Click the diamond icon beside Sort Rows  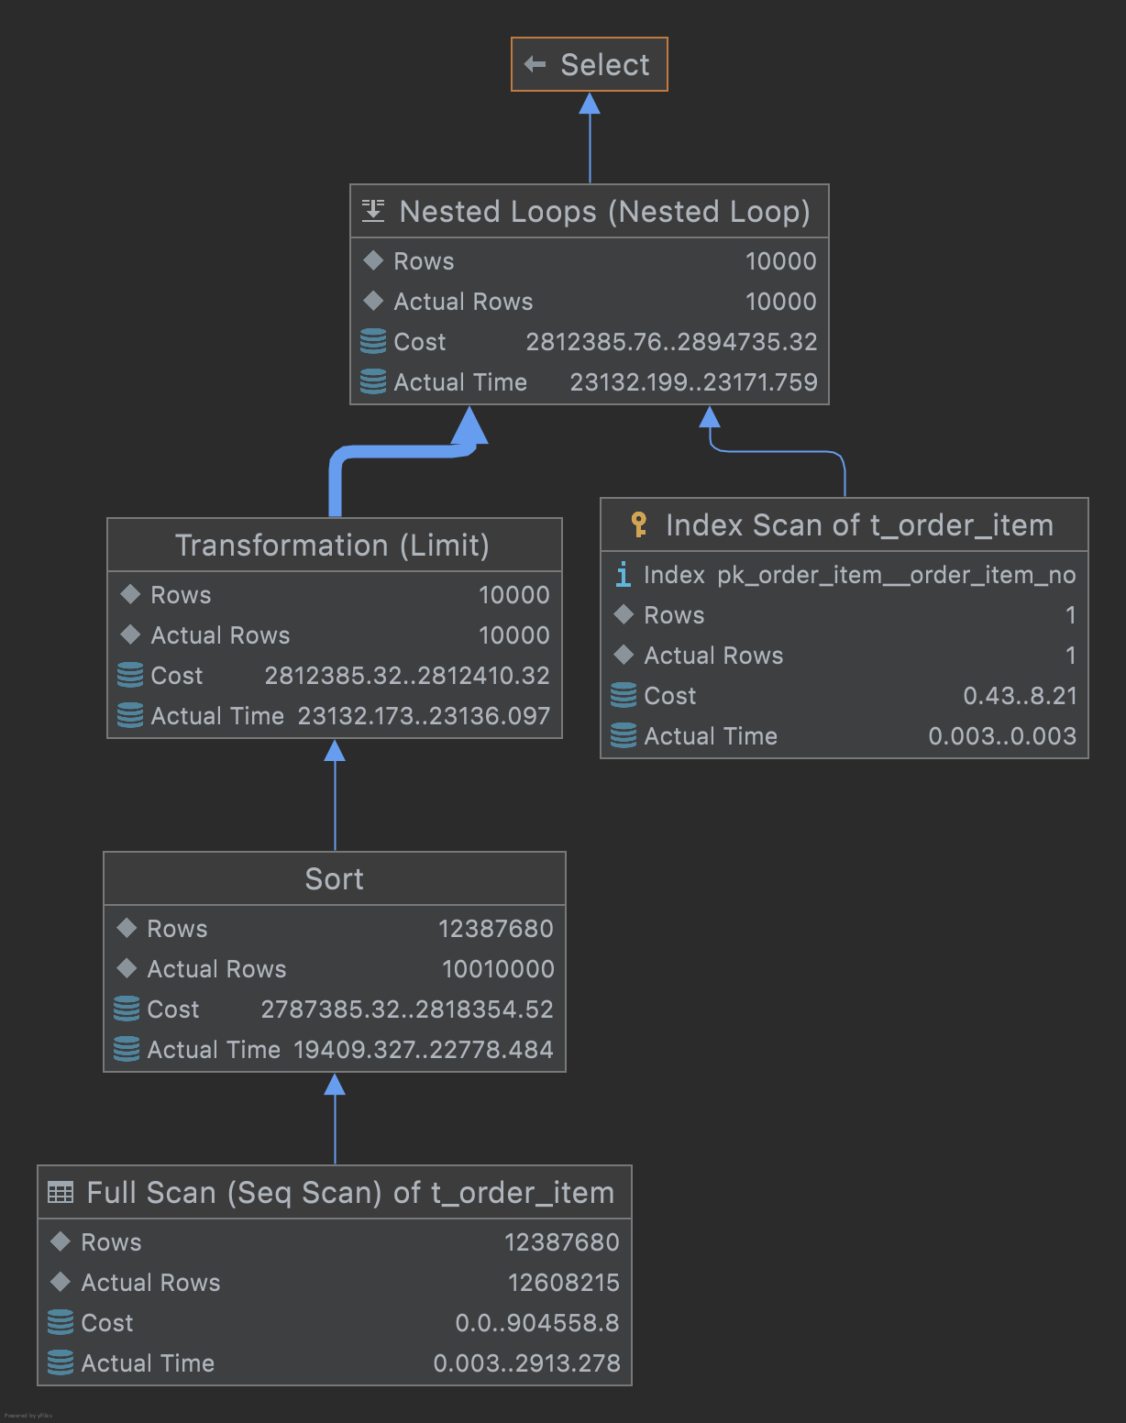(x=127, y=928)
